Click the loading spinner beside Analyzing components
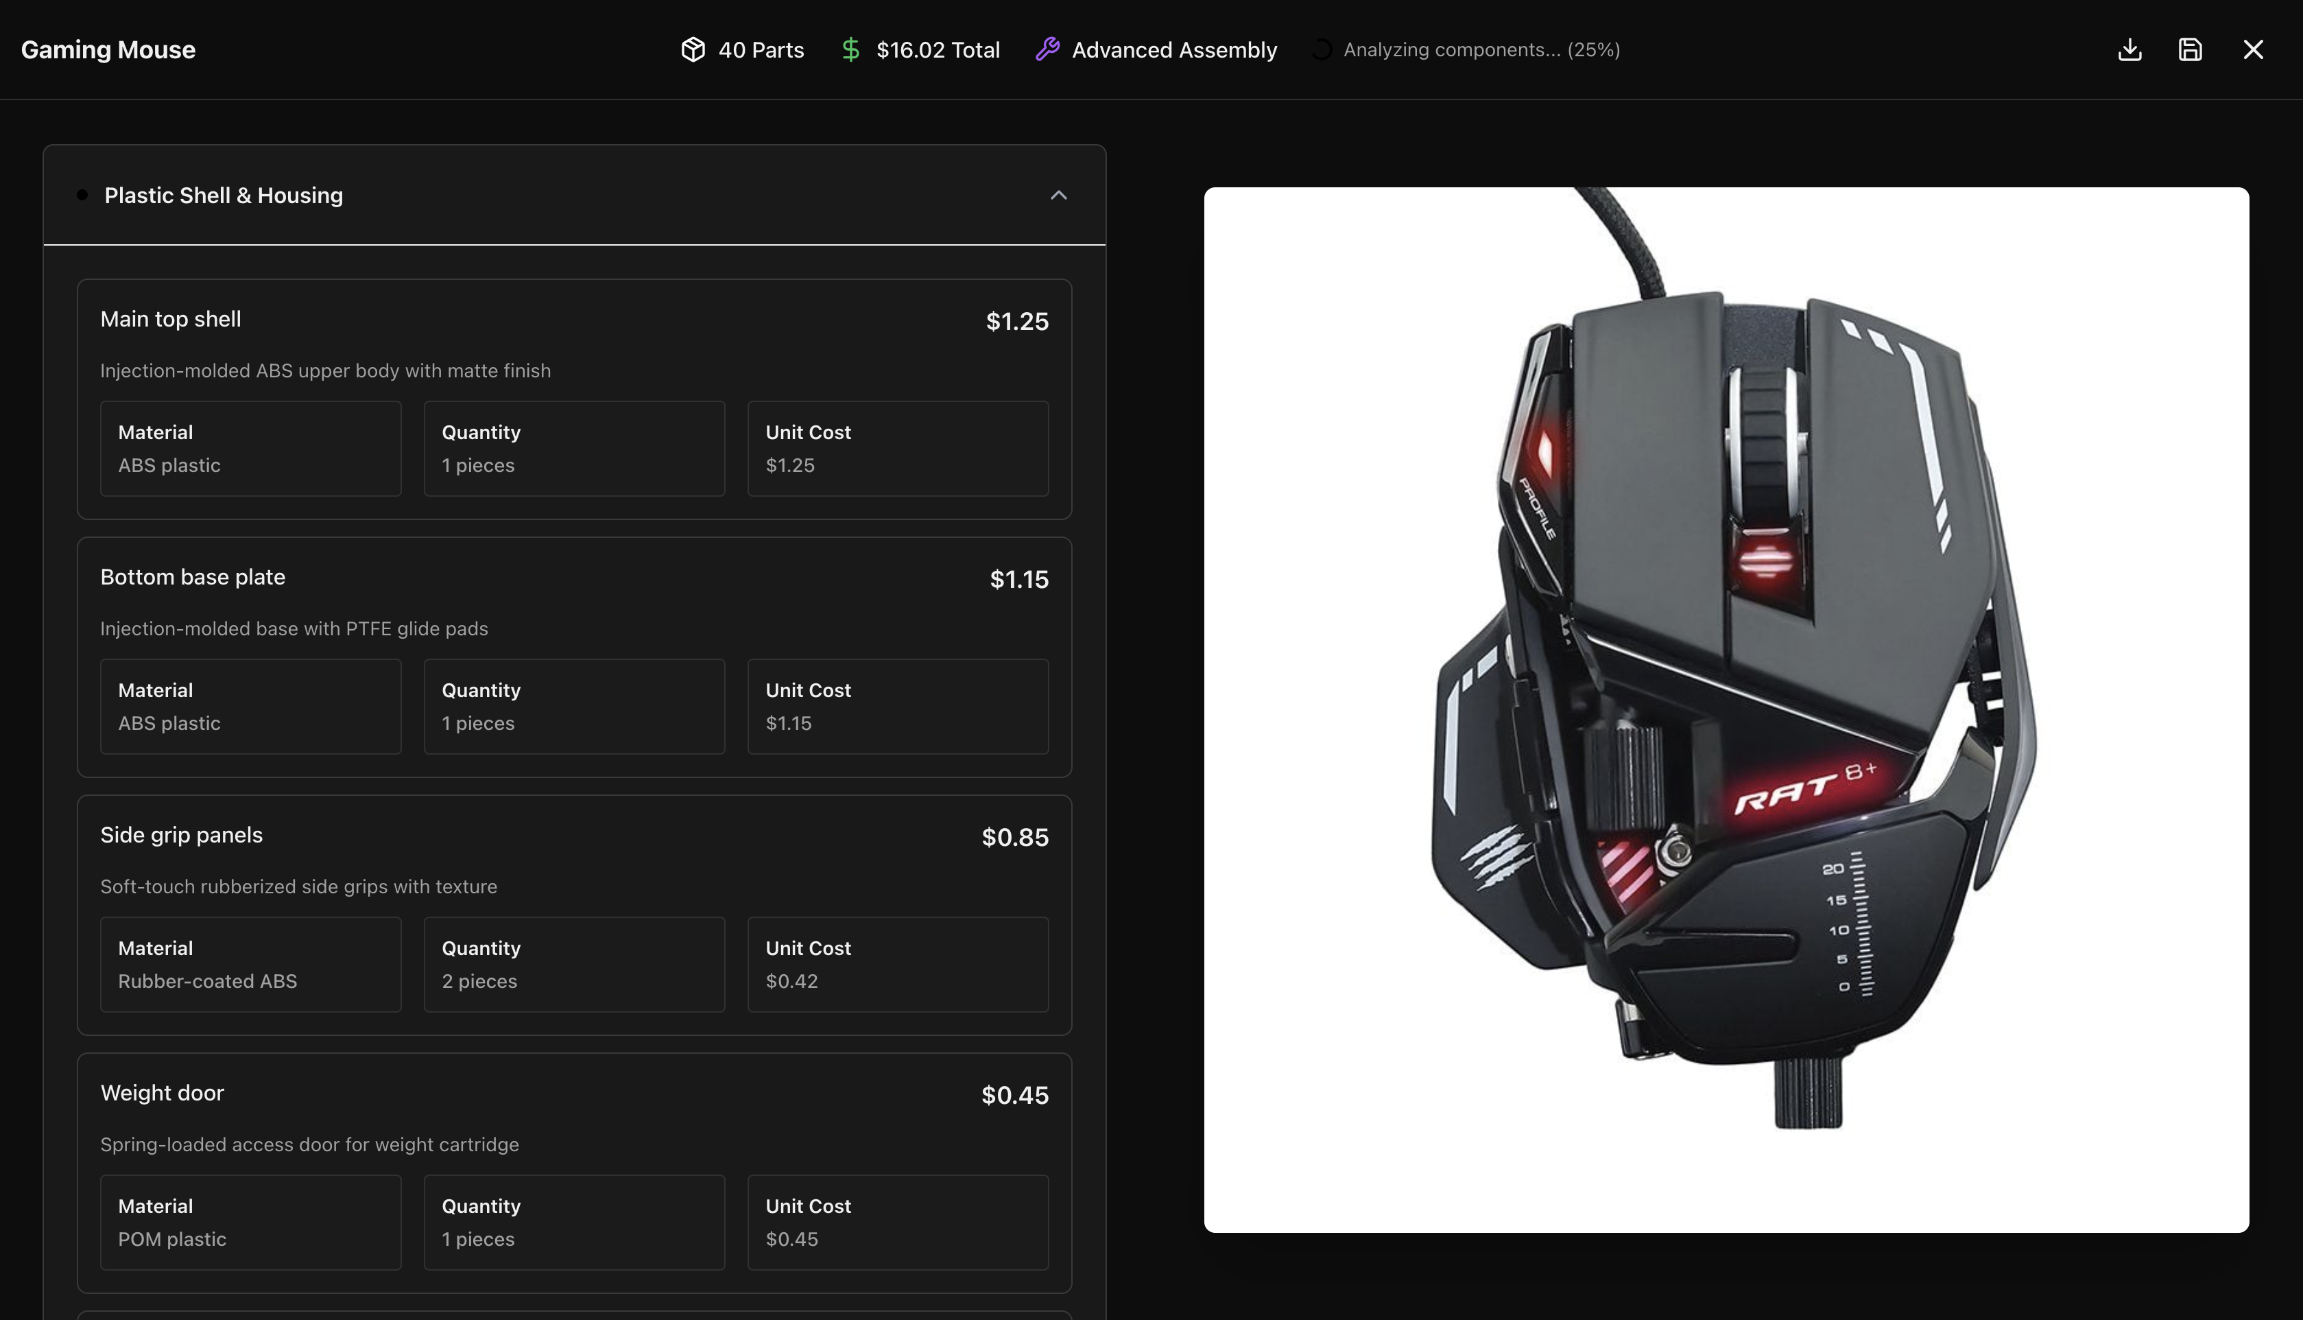Screen dimensions: 2303x1320 point(1322,49)
